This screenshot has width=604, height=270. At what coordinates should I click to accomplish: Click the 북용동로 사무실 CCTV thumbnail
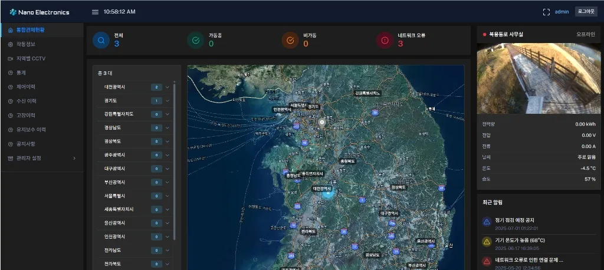pos(539,78)
